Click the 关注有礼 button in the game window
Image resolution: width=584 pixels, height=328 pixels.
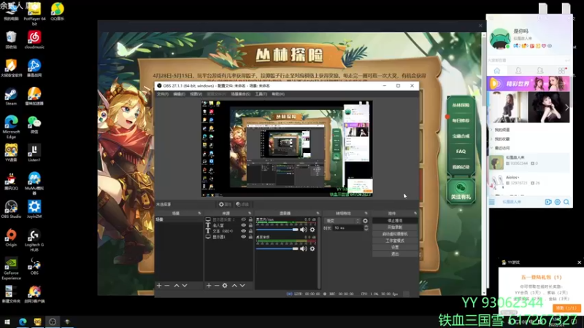(461, 191)
